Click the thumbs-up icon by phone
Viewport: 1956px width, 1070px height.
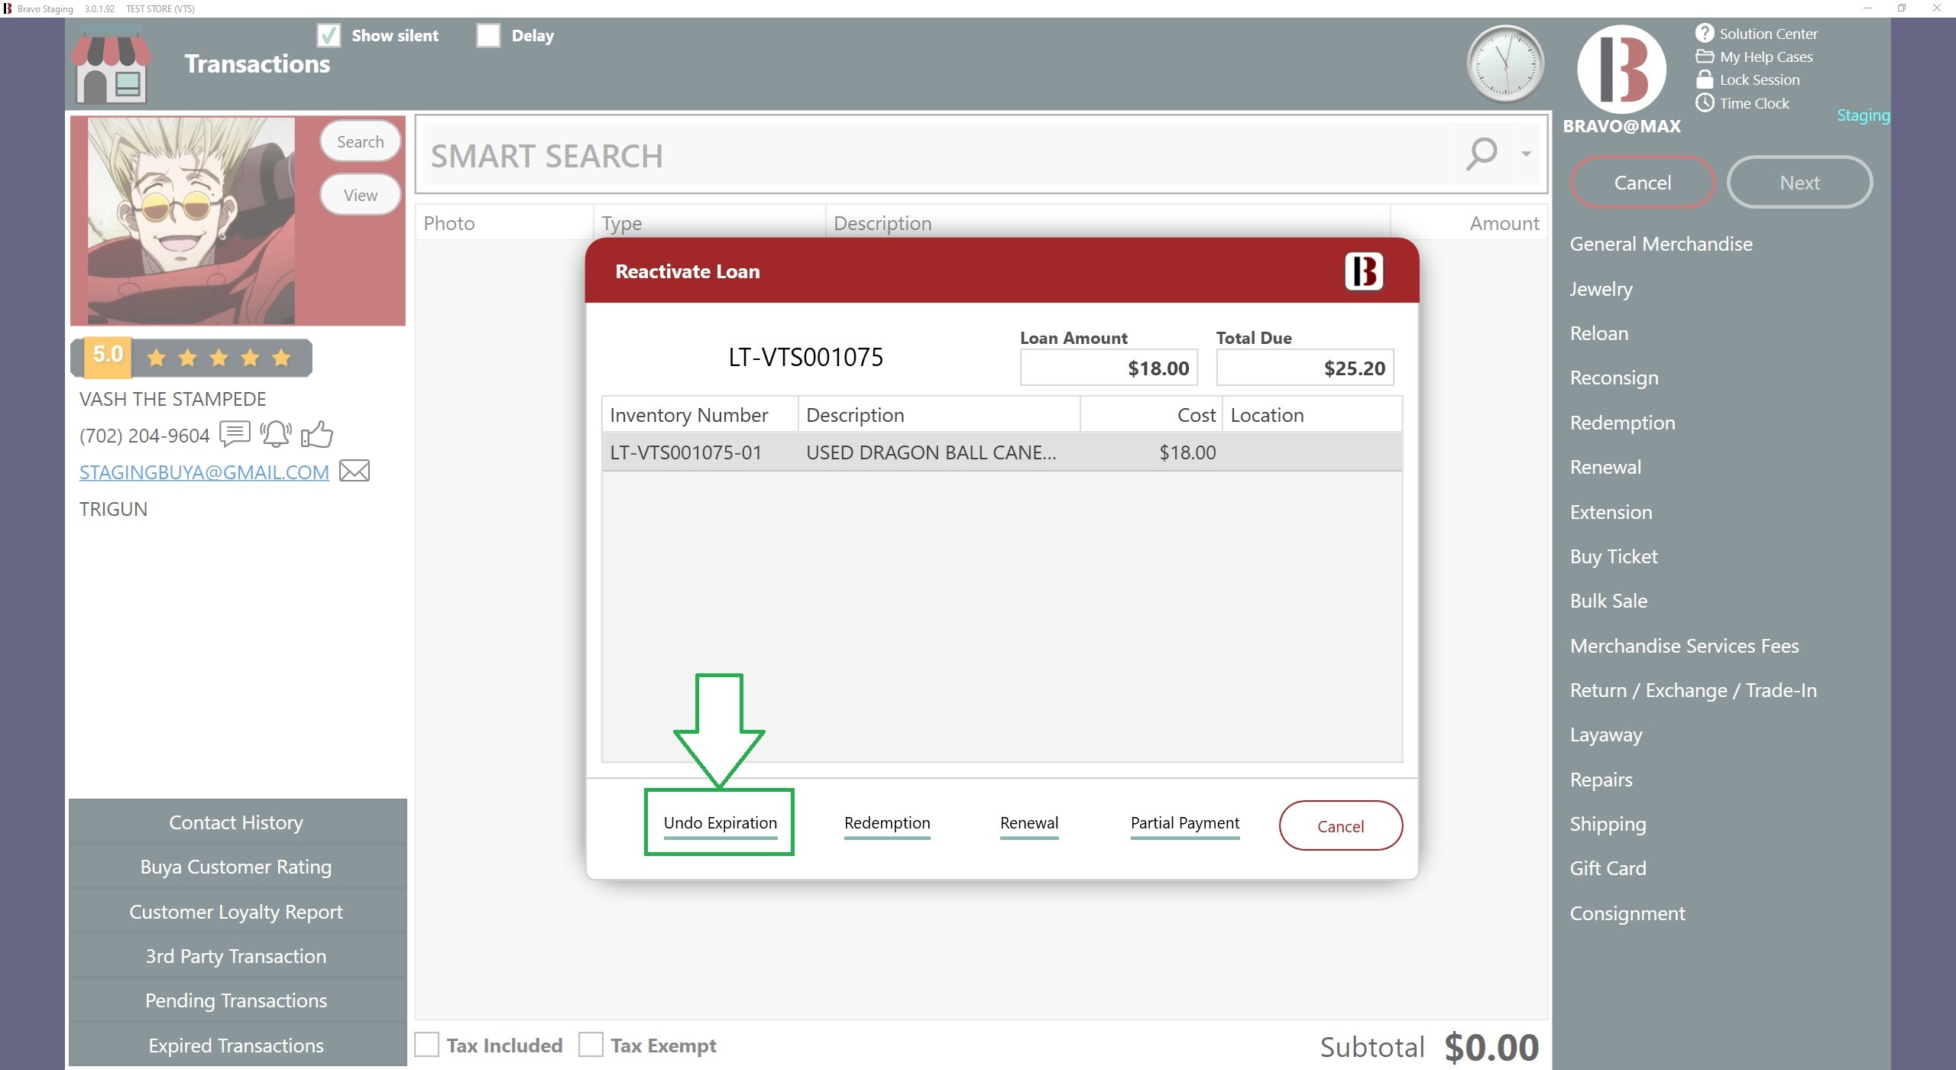[x=316, y=434]
